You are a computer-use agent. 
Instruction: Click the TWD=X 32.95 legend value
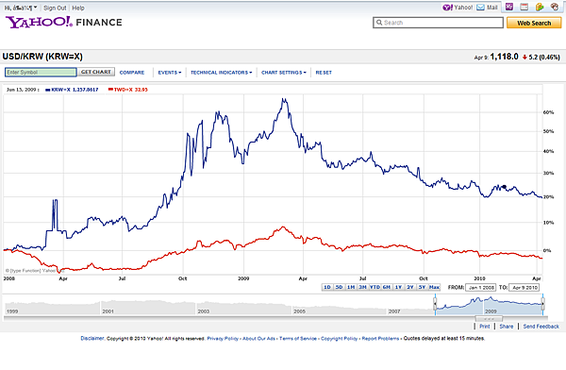(131, 90)
